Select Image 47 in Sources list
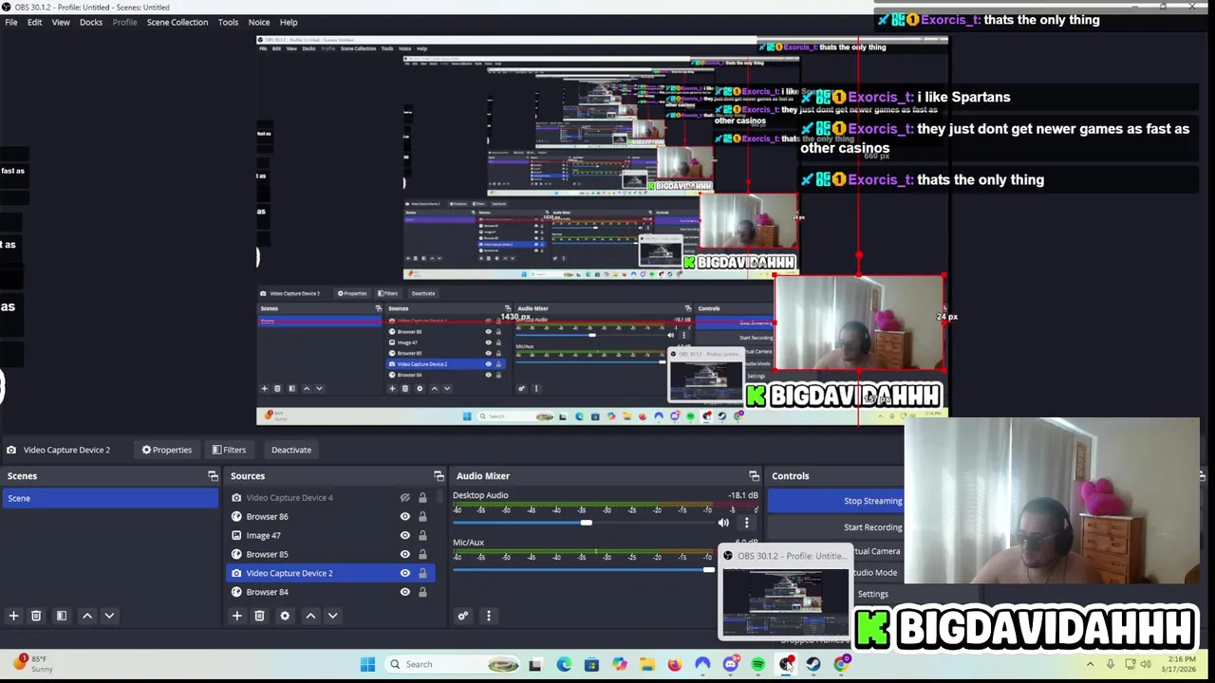The image size is (1215, 683). pyautogui.click(x=263, y=535)
